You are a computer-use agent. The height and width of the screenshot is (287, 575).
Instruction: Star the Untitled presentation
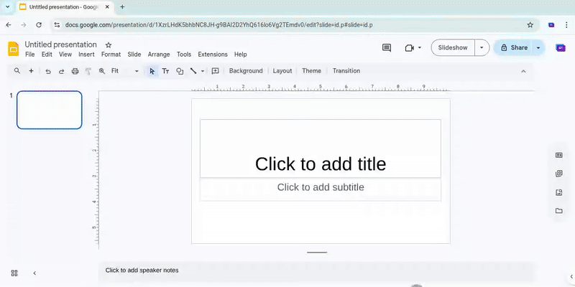[x=109, y=44]
